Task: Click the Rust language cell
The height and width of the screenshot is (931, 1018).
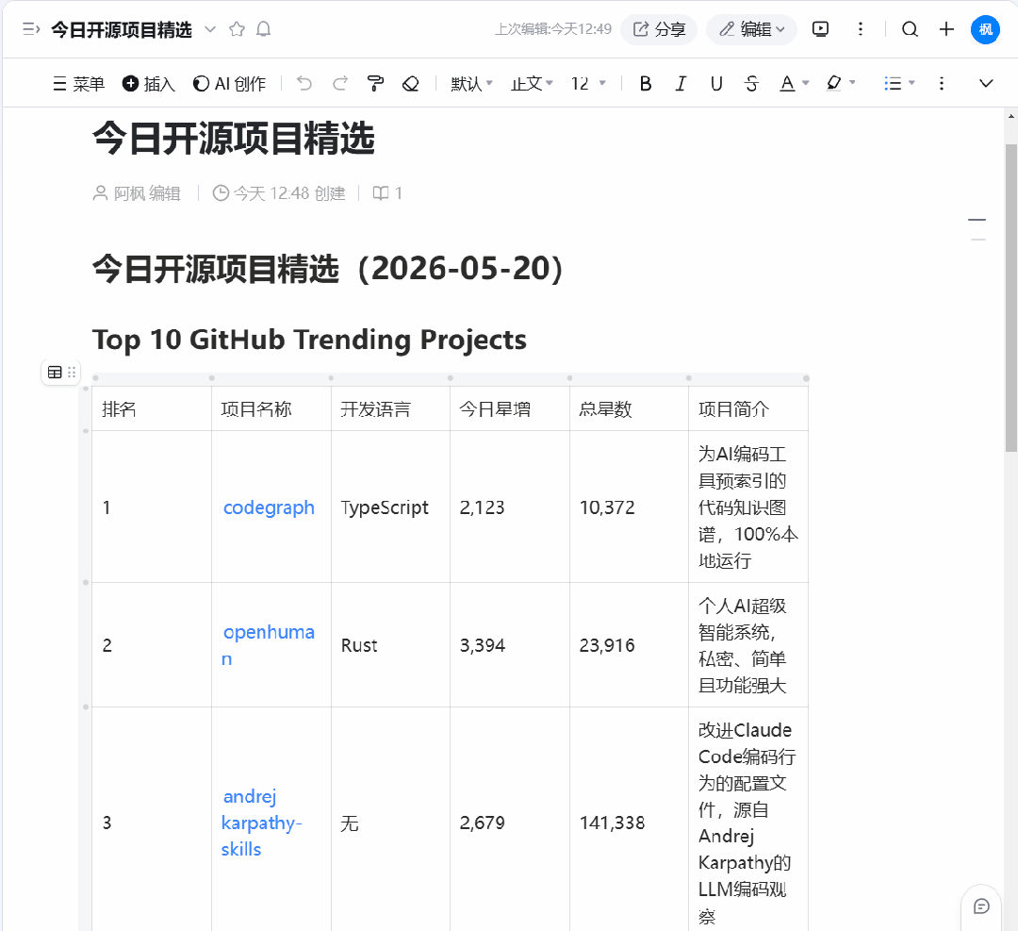Action: 390,645
